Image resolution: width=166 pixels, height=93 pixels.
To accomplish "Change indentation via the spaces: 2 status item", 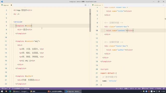I will [x=126, y=89].
